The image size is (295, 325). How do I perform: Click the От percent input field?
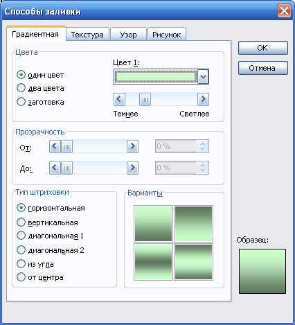click(x=177, y=146)
